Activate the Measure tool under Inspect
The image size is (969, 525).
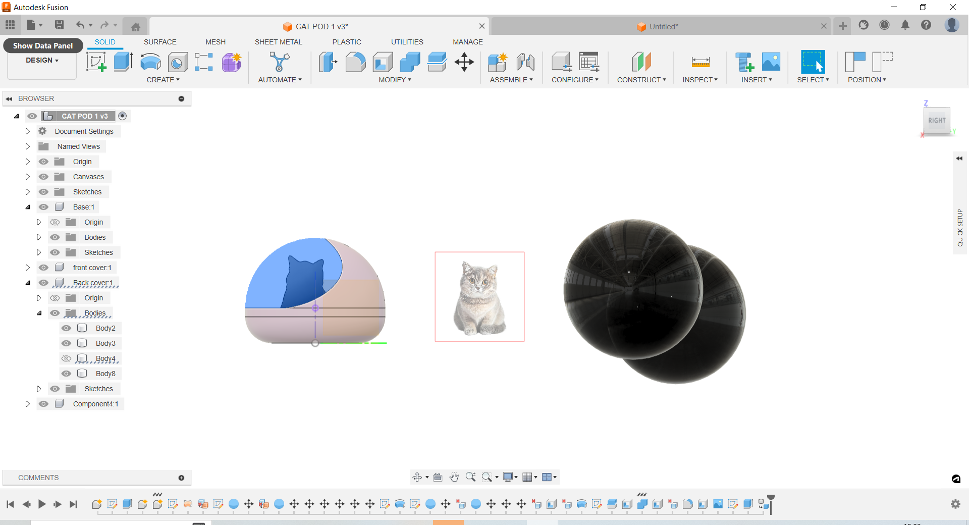point(702,62)
